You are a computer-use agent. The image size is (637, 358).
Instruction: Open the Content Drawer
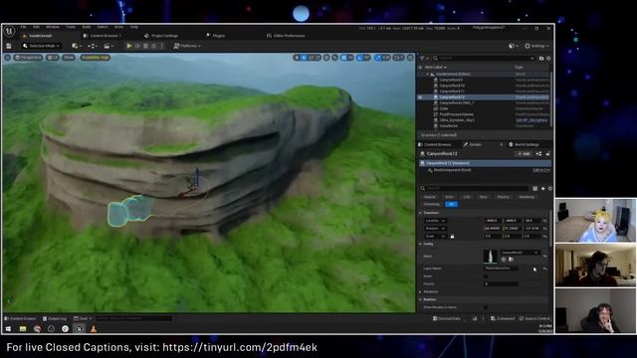click(x=20, y=318)
